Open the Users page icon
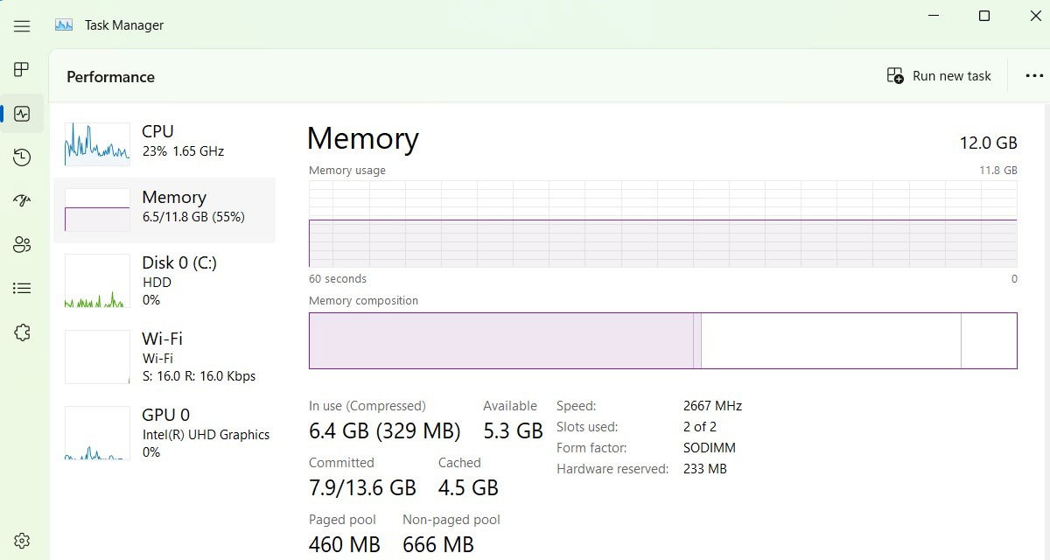 (22, 244)
